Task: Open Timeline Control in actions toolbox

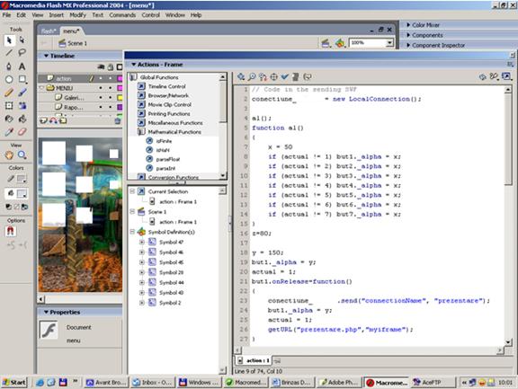Action: pos(166,86)
